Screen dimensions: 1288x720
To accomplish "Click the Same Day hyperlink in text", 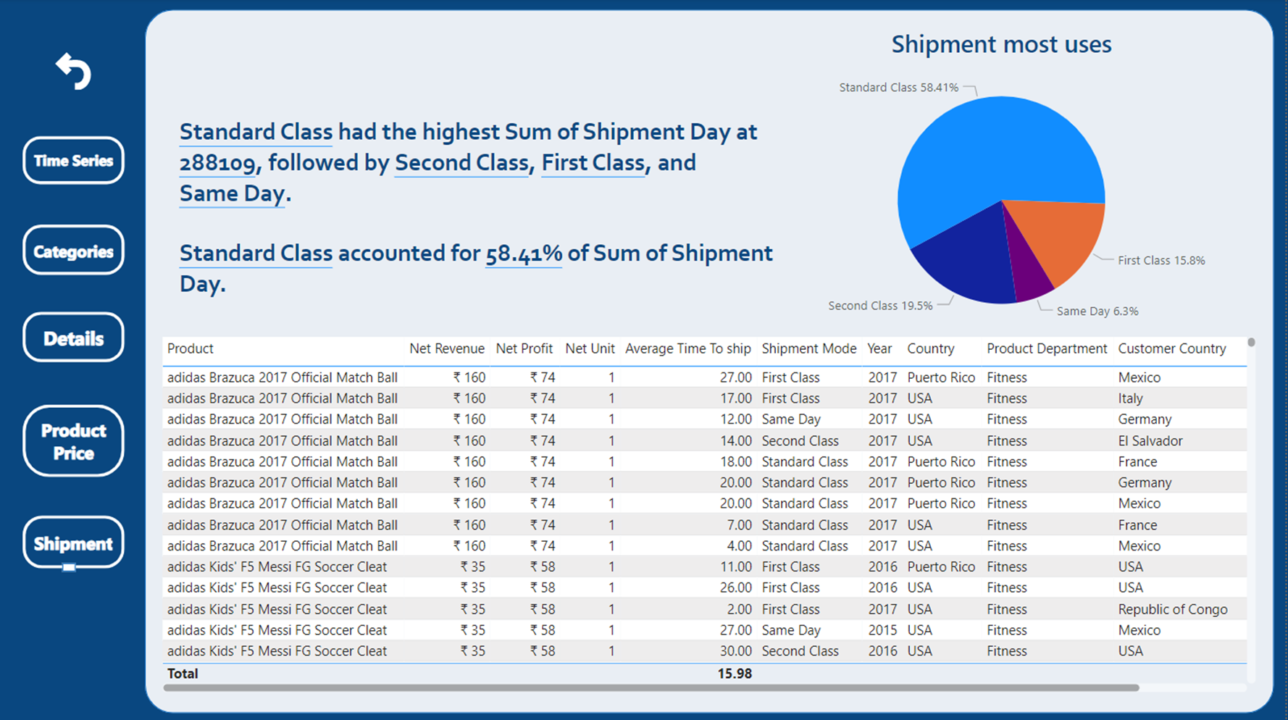I will (230, 193).
